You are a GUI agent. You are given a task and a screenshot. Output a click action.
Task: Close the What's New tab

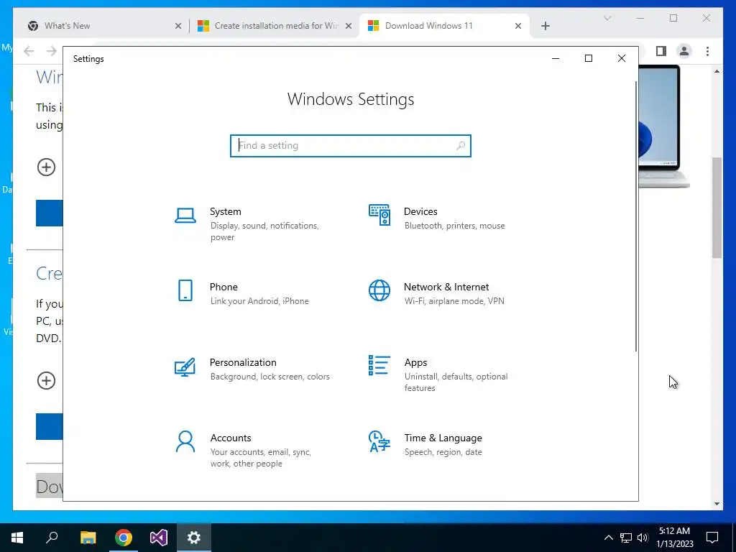[x=178, y=26]
